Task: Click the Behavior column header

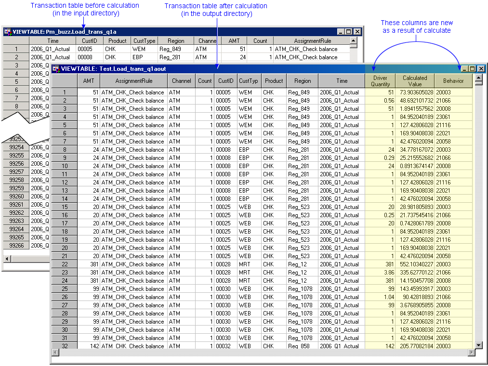Action: point(453,81)
